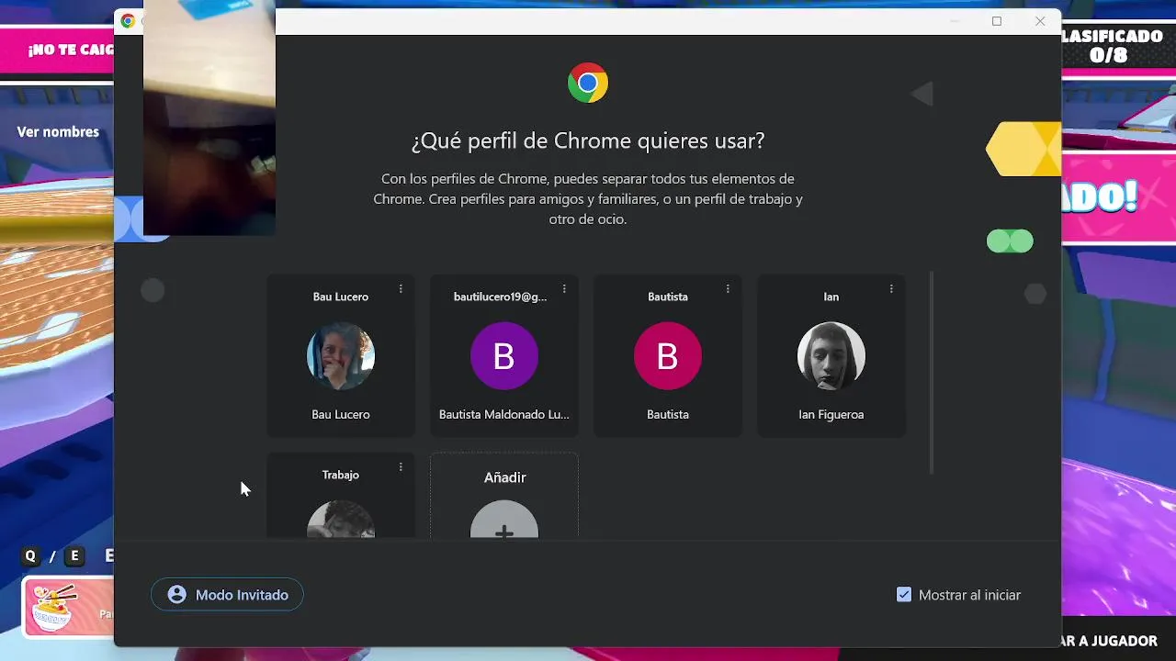The image size is (1176, 661).
Task: Click the profile list scrollbar
Action: [x=932, y=373]
